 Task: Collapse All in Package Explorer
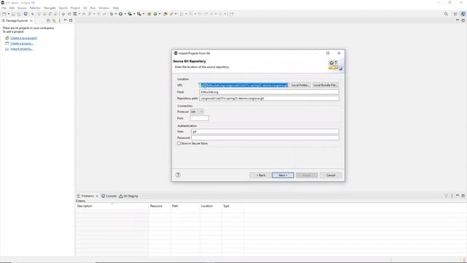(x=48, y=20)
